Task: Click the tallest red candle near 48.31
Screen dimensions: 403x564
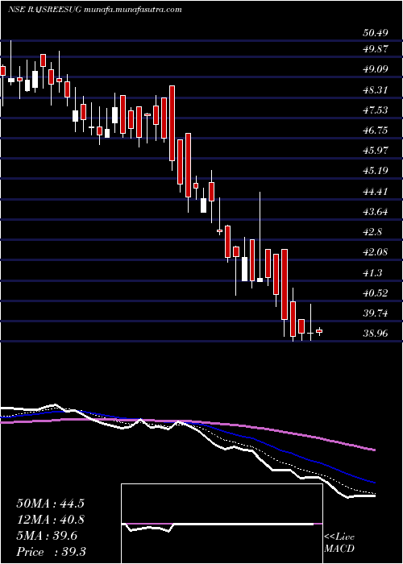Action: pyautogui.click(x=172, y=123)
